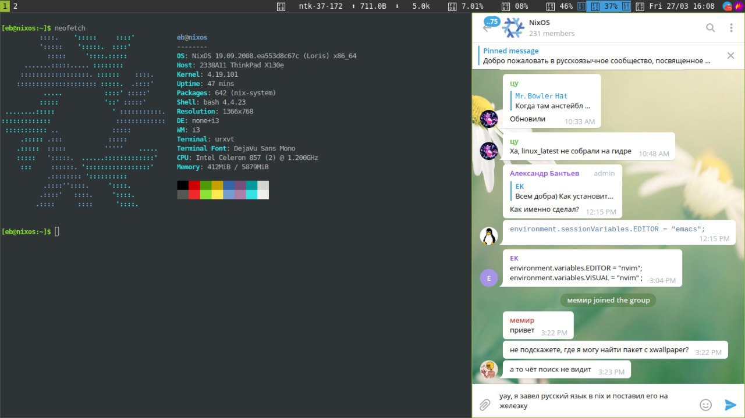Click sender name Александр Бантьев
This screenshot has height=418, width=745.
[544, 173]
